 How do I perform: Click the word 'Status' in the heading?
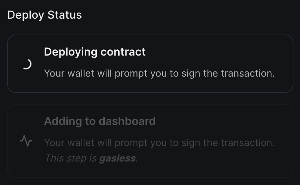tap(65, 15)
